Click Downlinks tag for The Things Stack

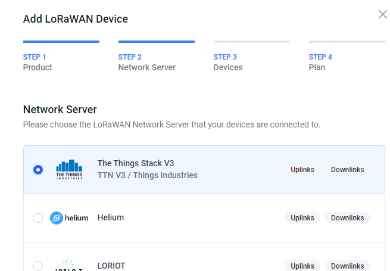click(x=348, y=170)
